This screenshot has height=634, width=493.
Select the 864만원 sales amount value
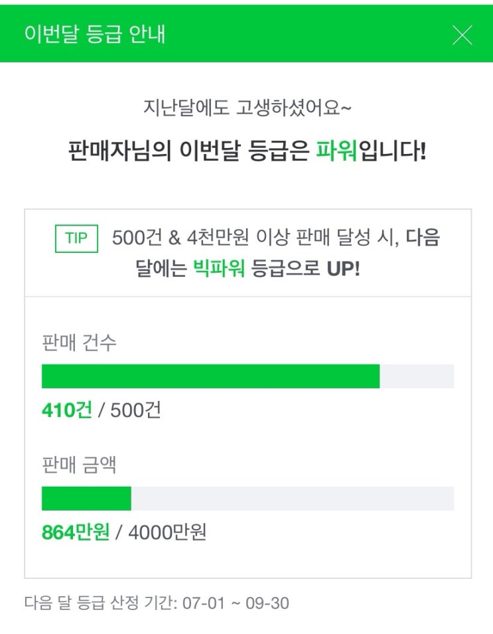75,532
